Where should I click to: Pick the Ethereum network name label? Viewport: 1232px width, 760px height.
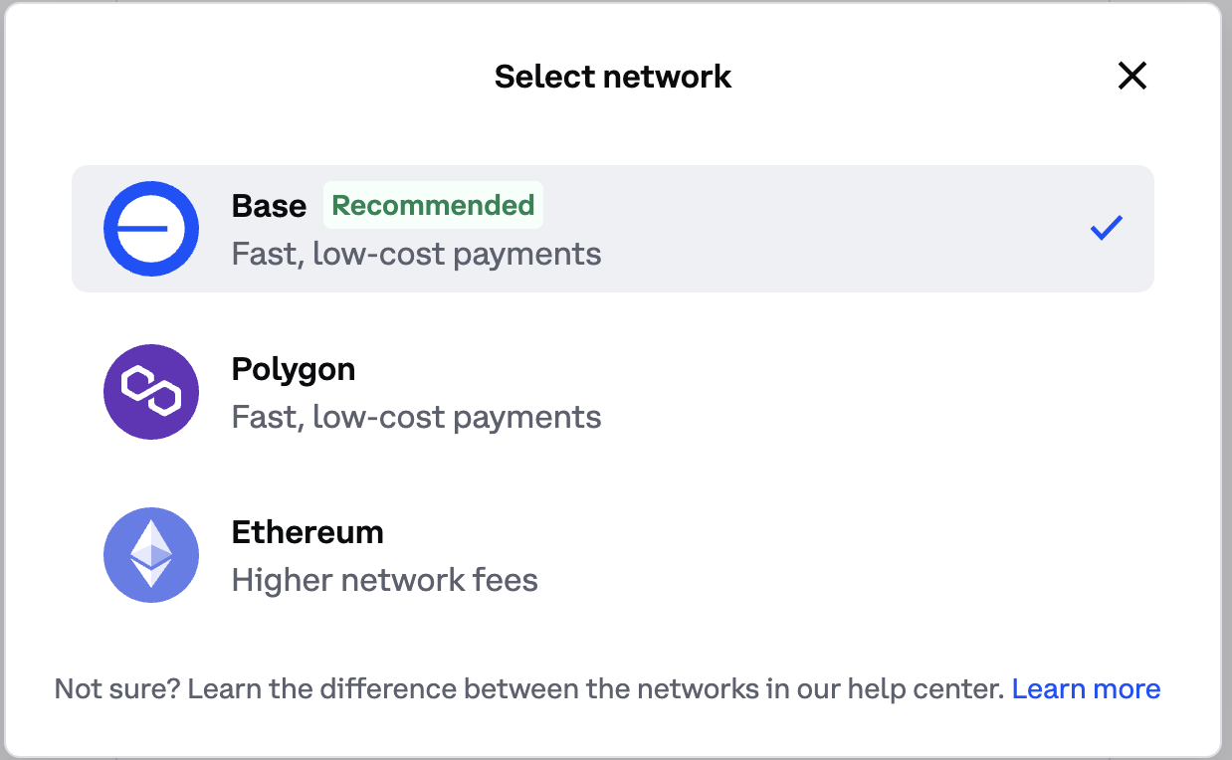click(x=308, y=532)
